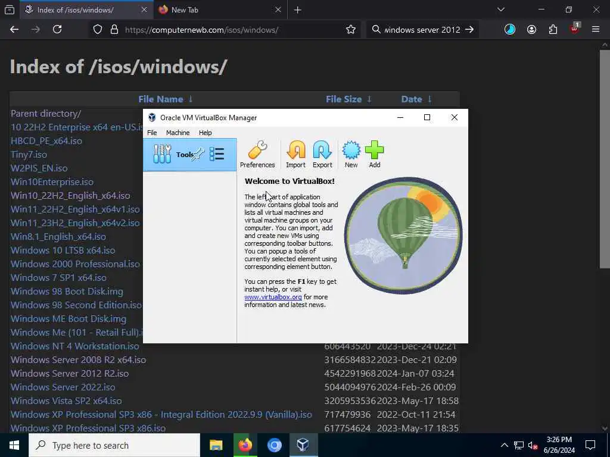
Task: Bookmark this page with star
Action: pos(351,30)
